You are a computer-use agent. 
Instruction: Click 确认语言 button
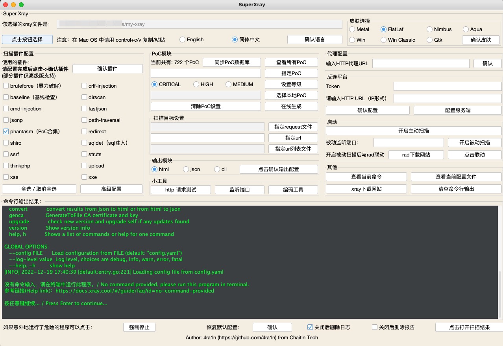click(315, 39)
